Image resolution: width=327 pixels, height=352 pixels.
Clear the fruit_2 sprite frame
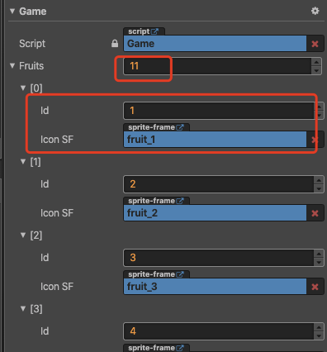coord(315,213)
